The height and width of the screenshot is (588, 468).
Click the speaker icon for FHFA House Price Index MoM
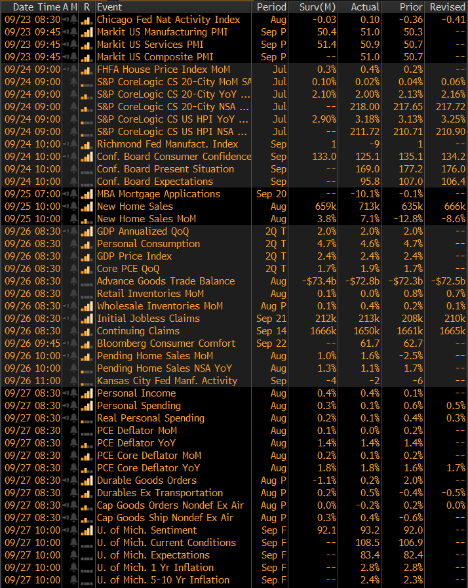(x=66, y=69)
